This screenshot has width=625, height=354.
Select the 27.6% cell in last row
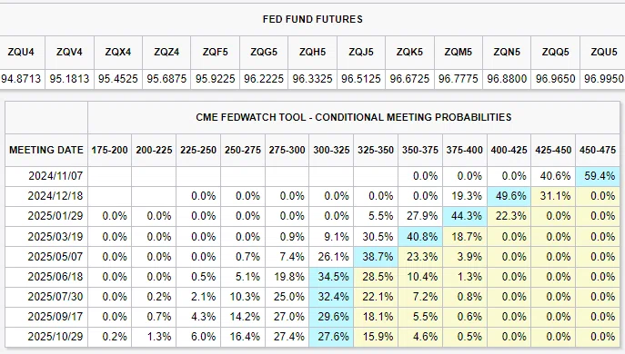tap(333, 337)
